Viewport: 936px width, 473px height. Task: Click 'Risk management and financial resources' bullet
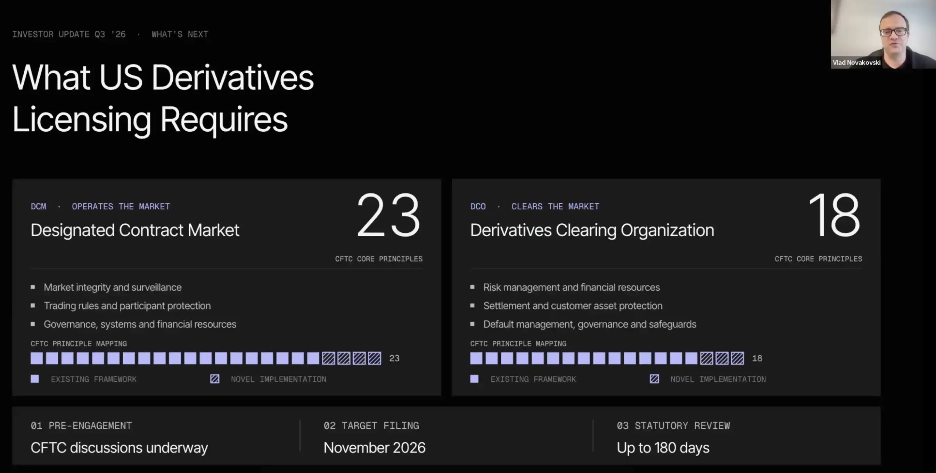(x=572, y=287)
